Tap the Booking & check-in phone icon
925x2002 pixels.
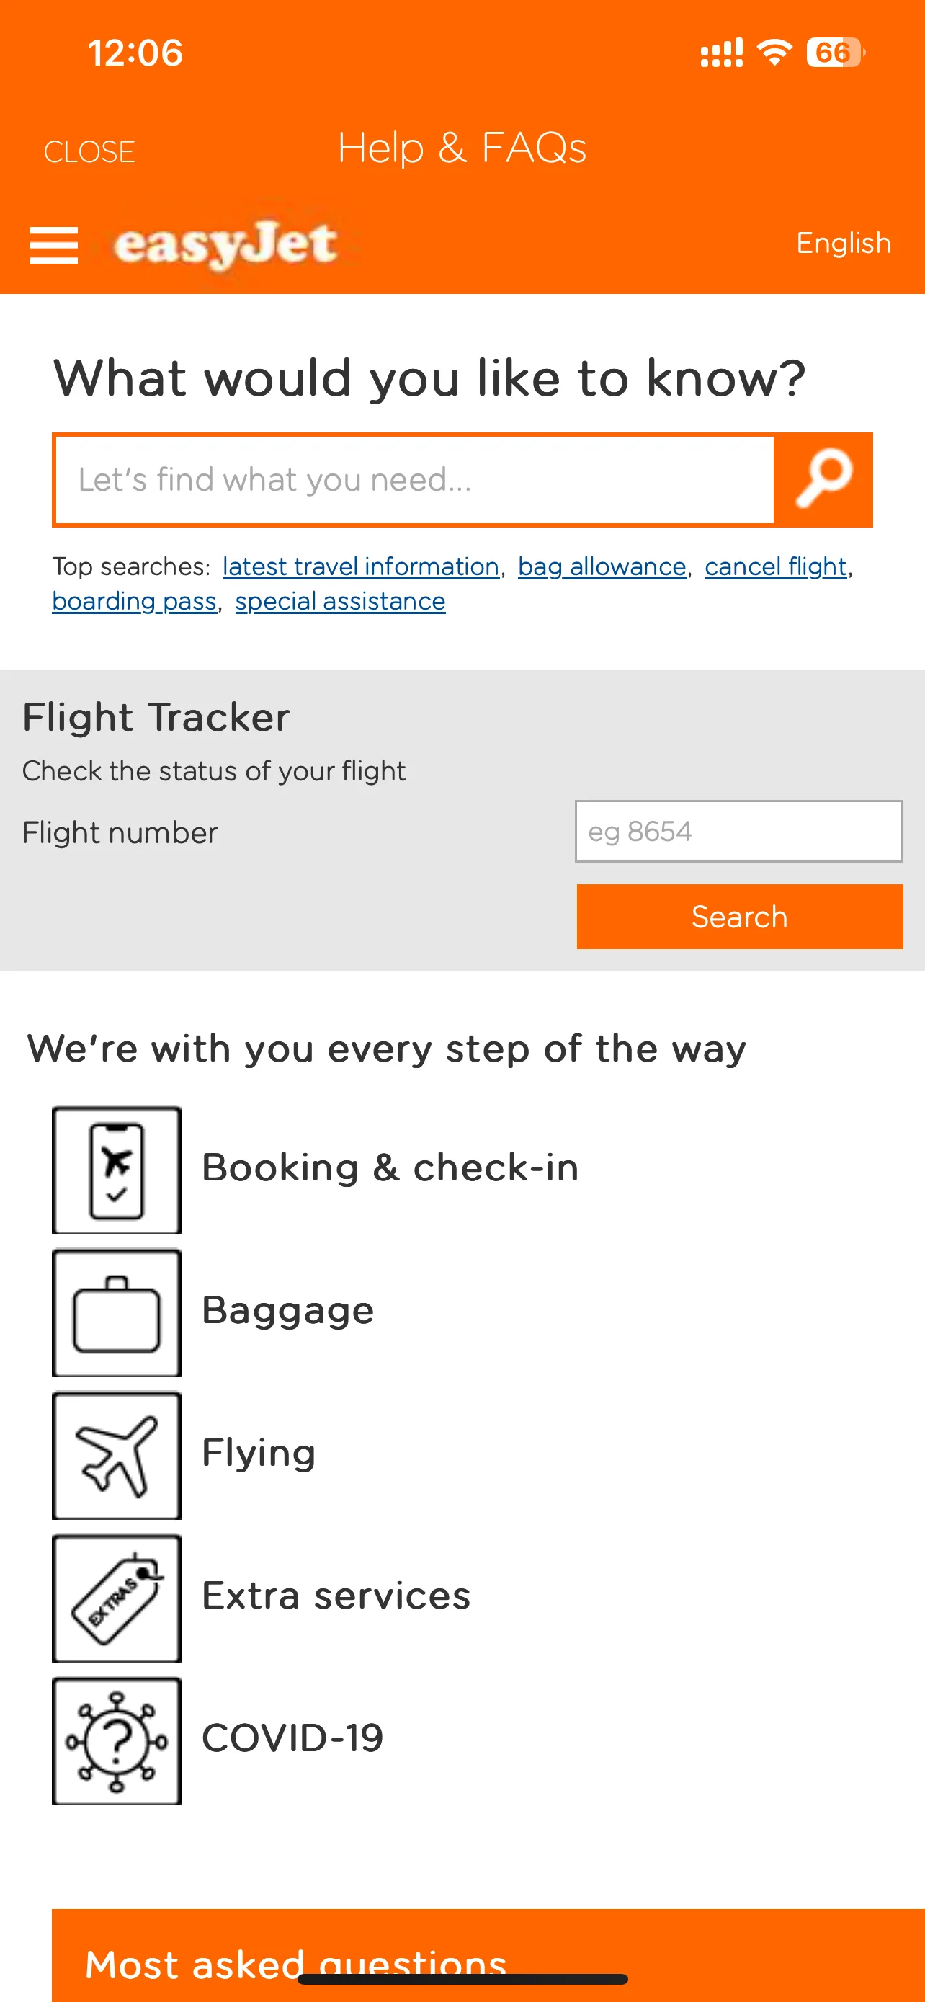pos(117,1170)
